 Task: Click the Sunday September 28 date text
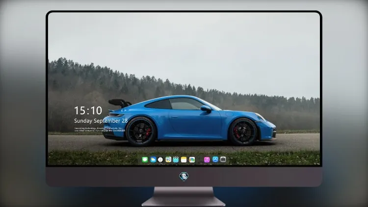tap(101, 121)
